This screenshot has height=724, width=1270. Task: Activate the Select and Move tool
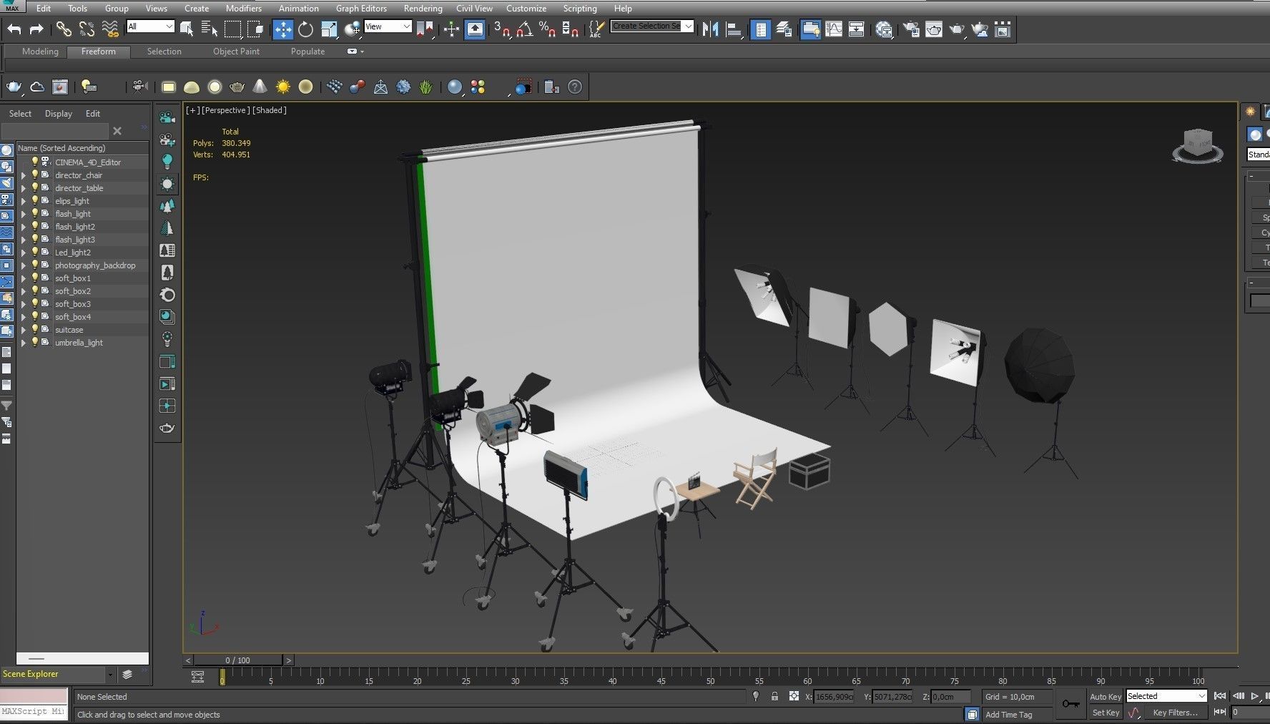283,29
